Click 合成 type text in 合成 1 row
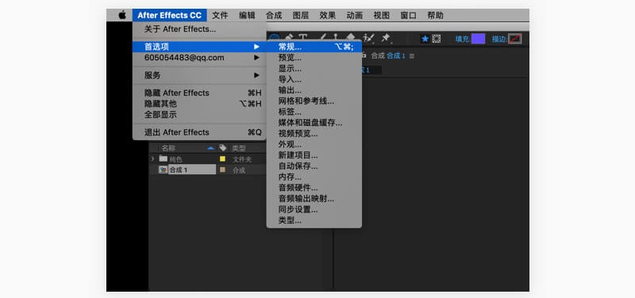The height and width of the screenshot is (298, 635). (239, 170)
